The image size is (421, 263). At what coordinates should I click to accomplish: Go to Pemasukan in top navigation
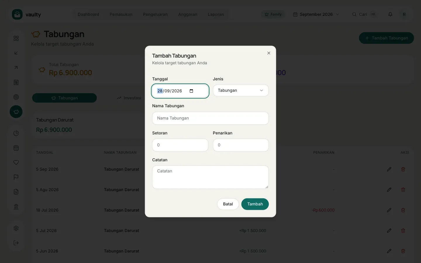click(121, 14)
